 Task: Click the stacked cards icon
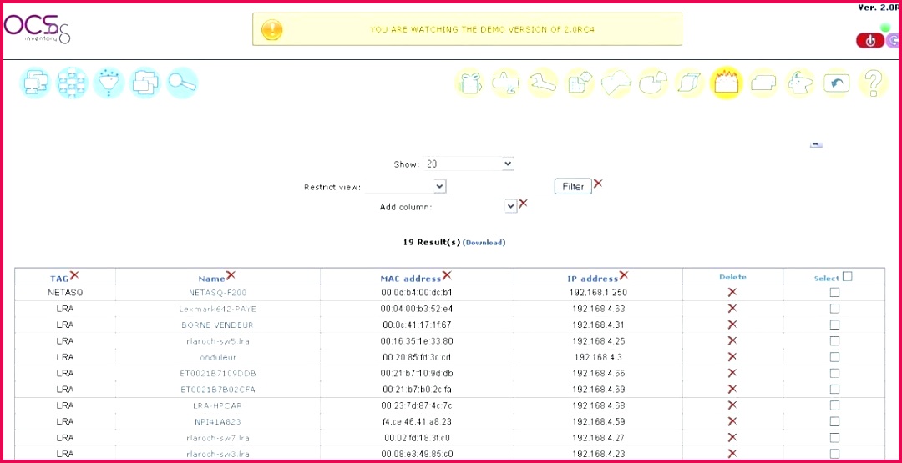pyautogui.click(x=763, y=83)
